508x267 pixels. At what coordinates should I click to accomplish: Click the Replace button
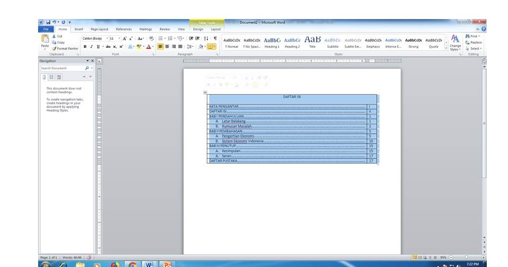coord(473,42)
